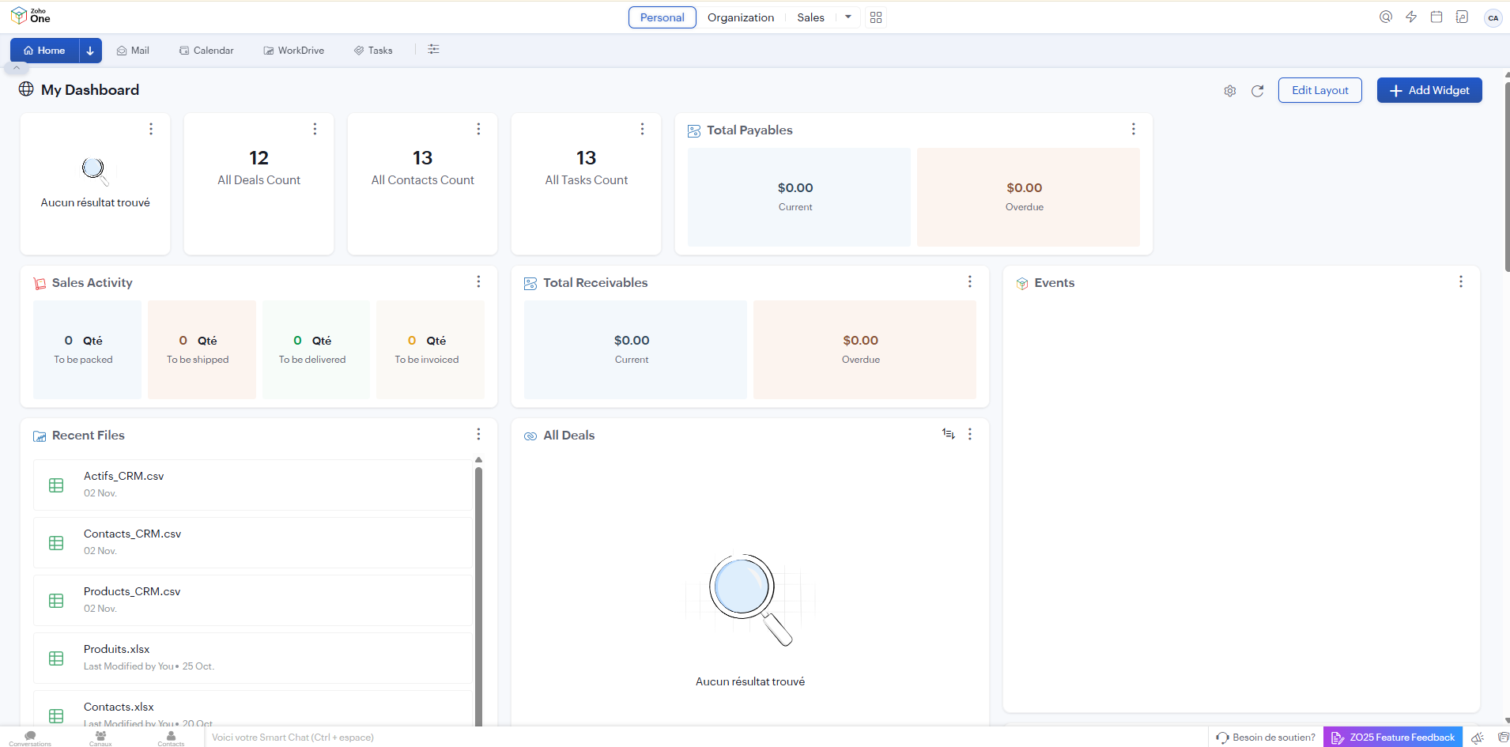Open the app grid icon in top bar
The width and height of the screenshot is (1510, 747).
click(875, 17)
